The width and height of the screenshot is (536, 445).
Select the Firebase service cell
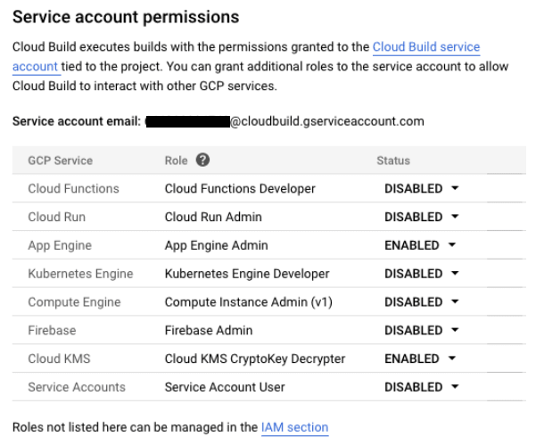pos(52,330)
